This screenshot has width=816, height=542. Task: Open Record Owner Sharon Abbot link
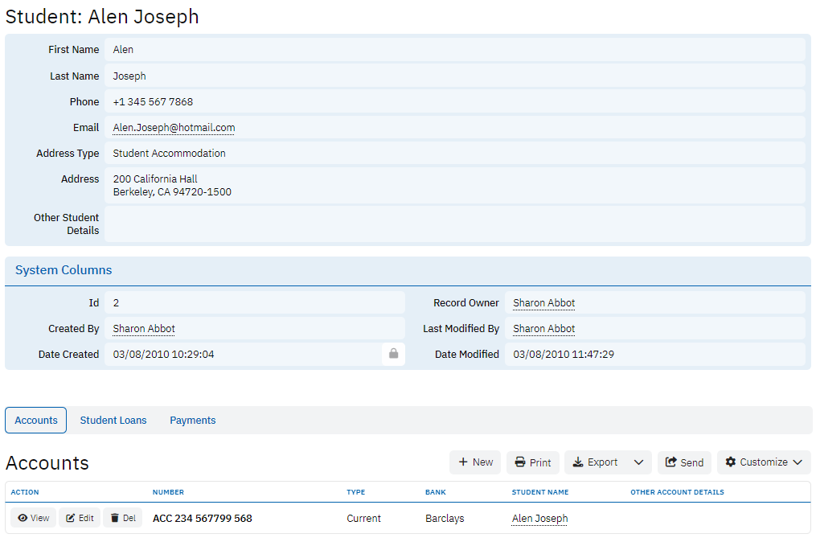coord(543,303)
